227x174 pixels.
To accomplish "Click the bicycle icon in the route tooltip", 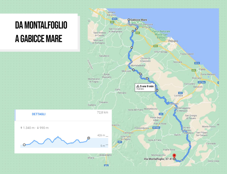I will pos(138,86).
